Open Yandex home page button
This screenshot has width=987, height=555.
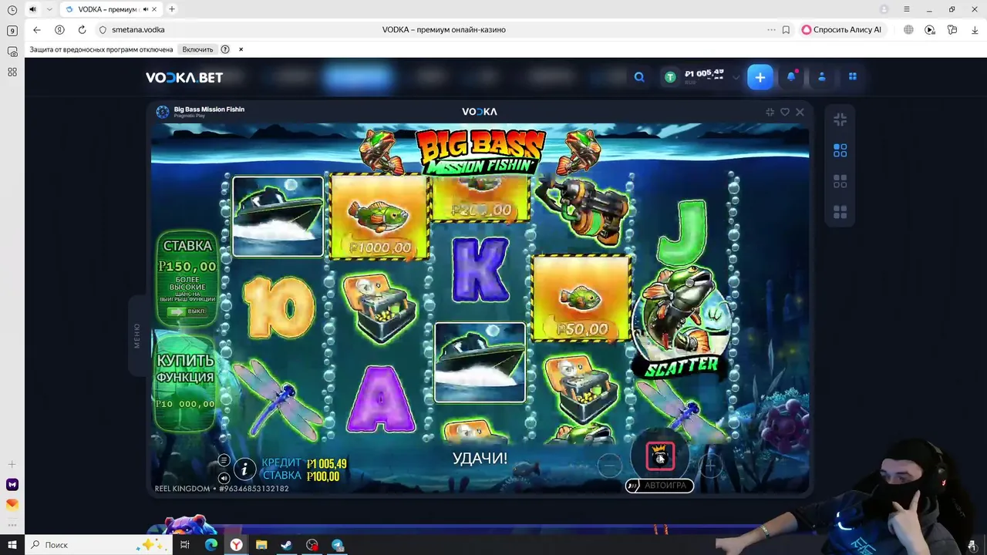pos(59,29)
